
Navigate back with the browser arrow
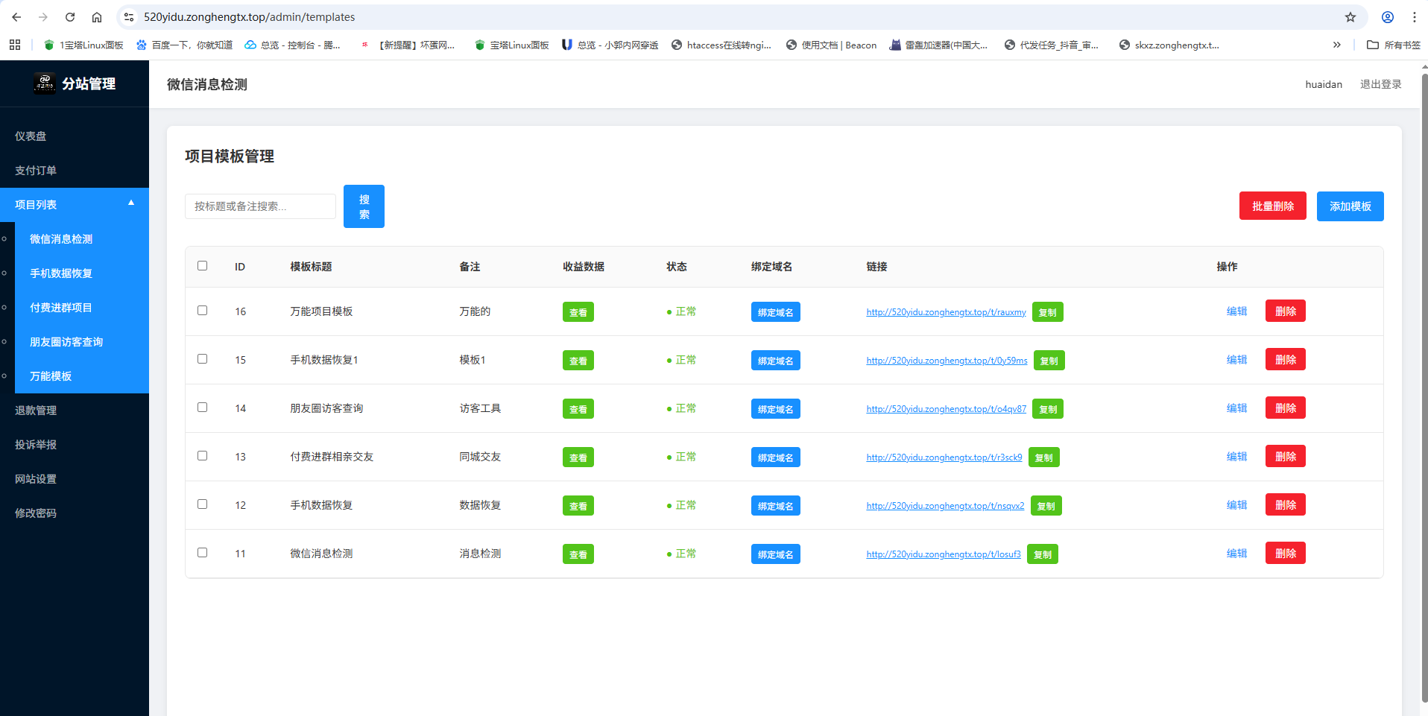point(16,17)
